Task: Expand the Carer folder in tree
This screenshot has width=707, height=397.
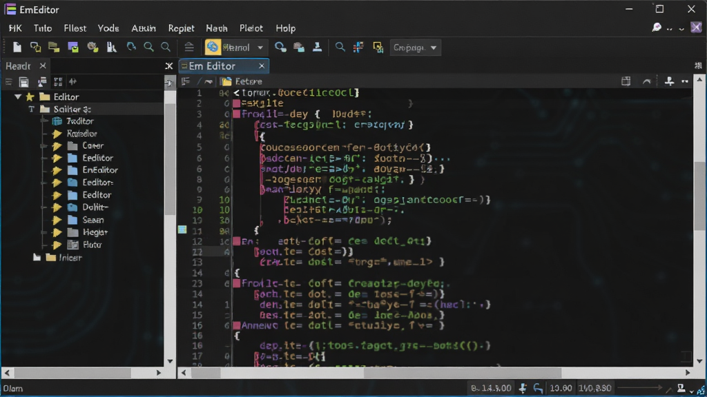Action: pos(57,146)
